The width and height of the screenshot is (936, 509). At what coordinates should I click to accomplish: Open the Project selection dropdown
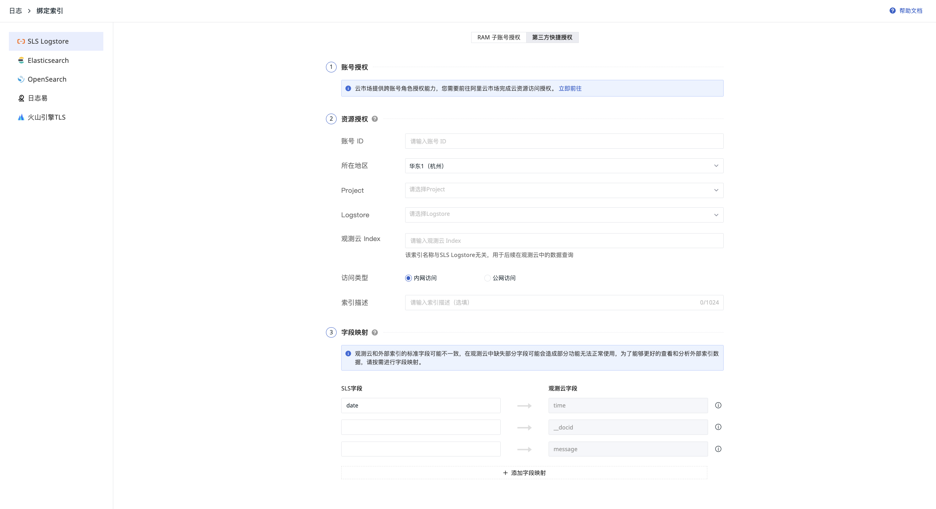564,190
